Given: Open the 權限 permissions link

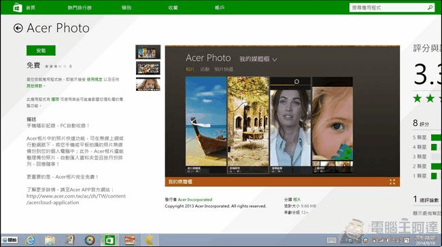Looking at the screenshot, I should 55,99.
